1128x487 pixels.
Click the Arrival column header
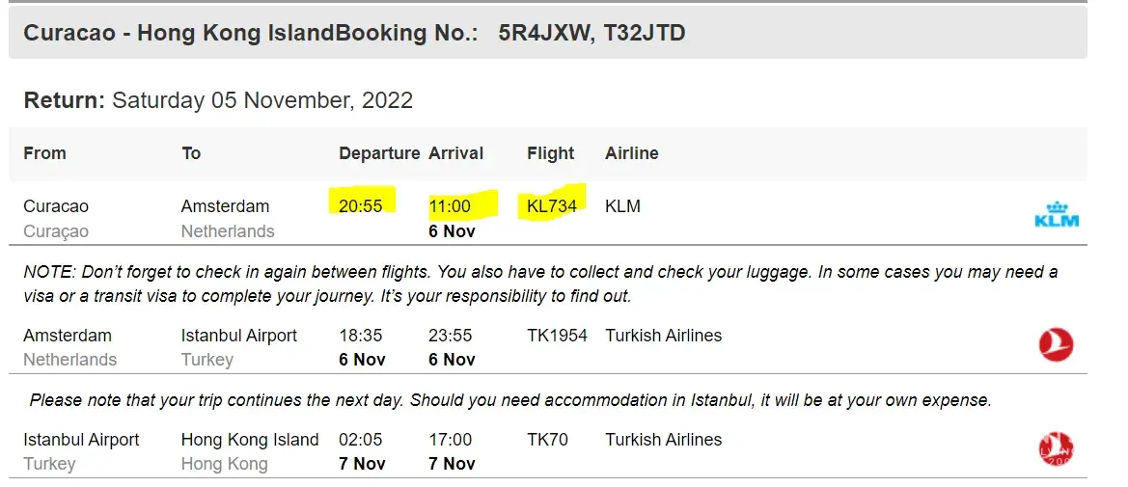(x=455, y=153)
